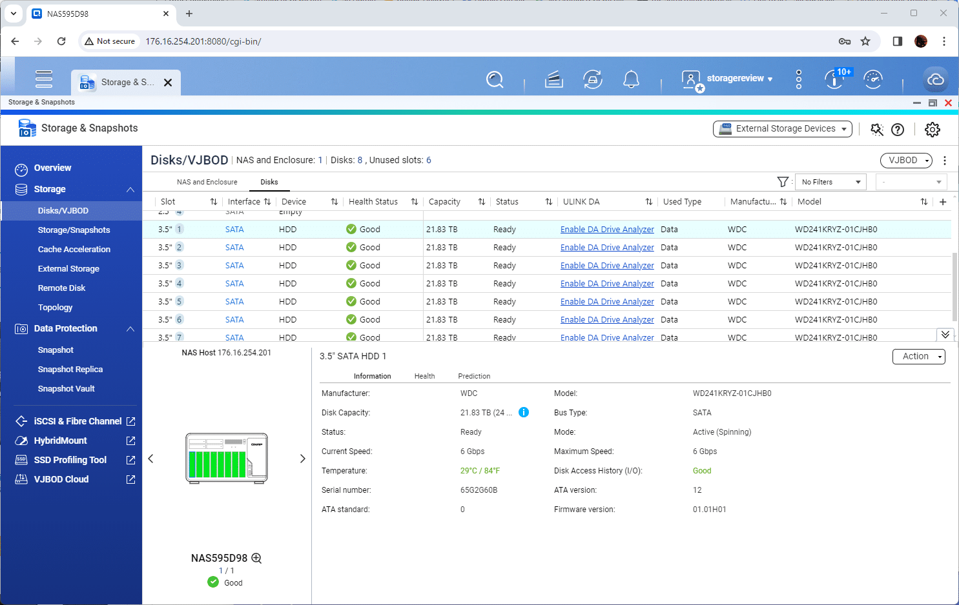Collapse the Data Protection sidebar section
This screenshot has width=959, height=605.
coord(130,329)
